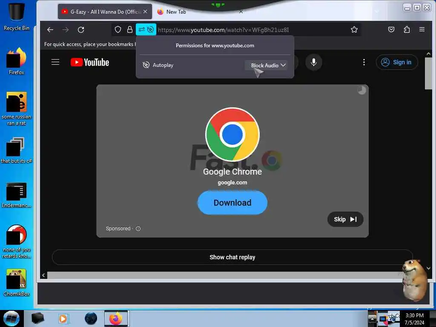436x327 pixels.
Task: Open the ChomikBox desktop icon
Action: (x=17, y=282)
